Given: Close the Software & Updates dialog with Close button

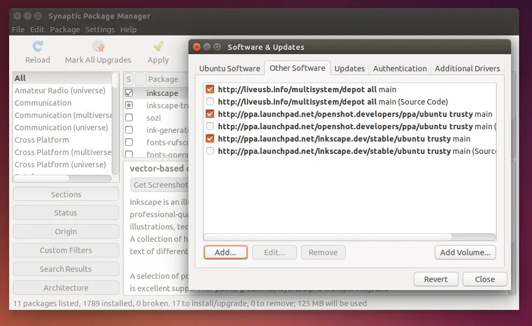Looking at the screenshot, I should [485, 279].
